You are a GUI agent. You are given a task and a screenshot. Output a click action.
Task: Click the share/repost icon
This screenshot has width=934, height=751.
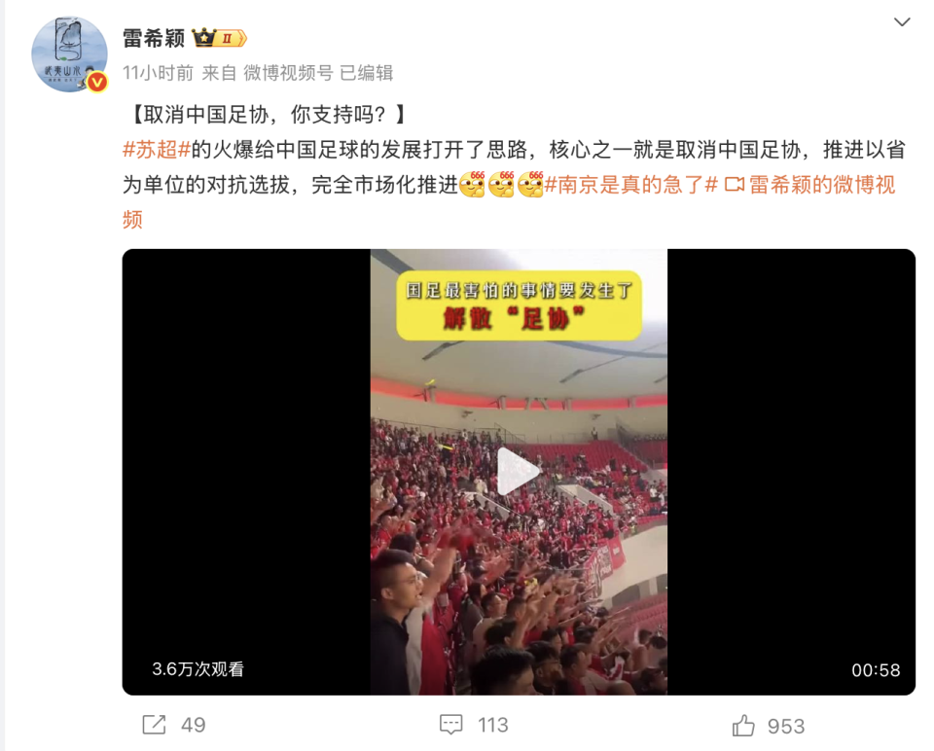point(154,725)
